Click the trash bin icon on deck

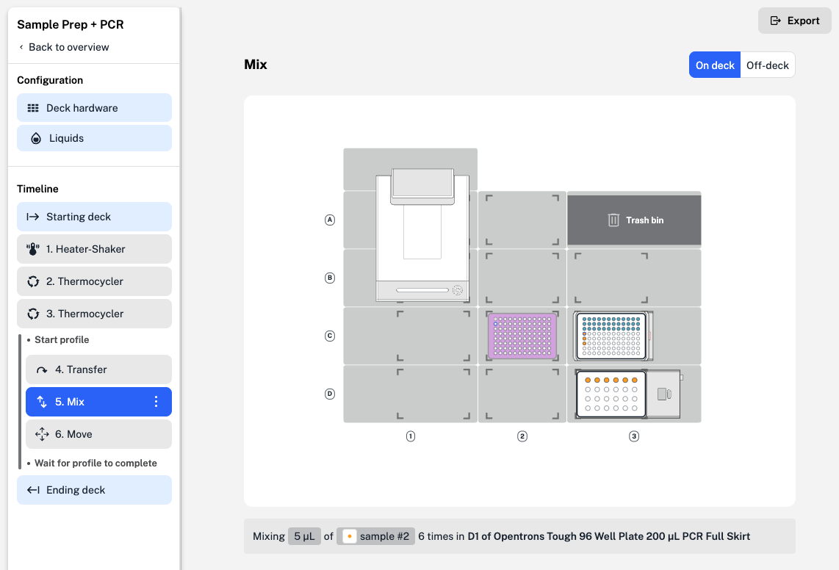[x=613, y=220]
